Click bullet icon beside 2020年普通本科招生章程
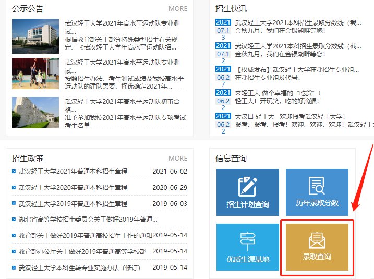Image resolution: width=374 pixels, height=279 pixels. (14, 187)
